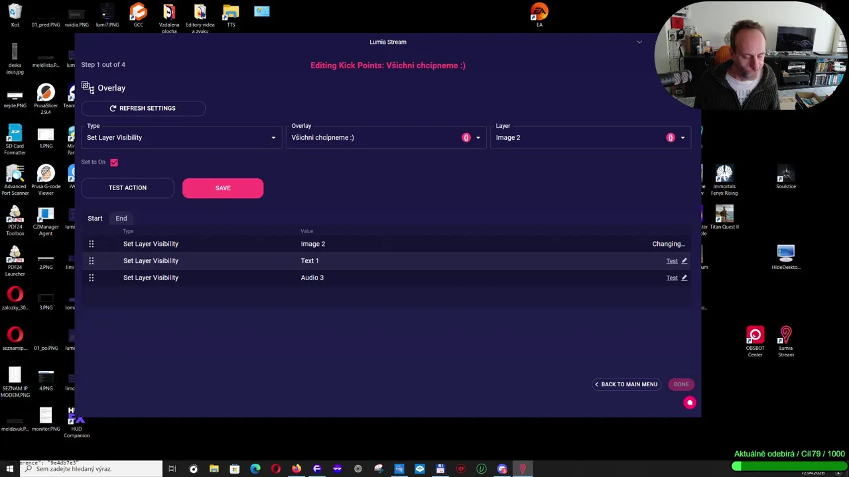Click Test link in Text 1 row
The image size is (849, 477).
[672, 261]
